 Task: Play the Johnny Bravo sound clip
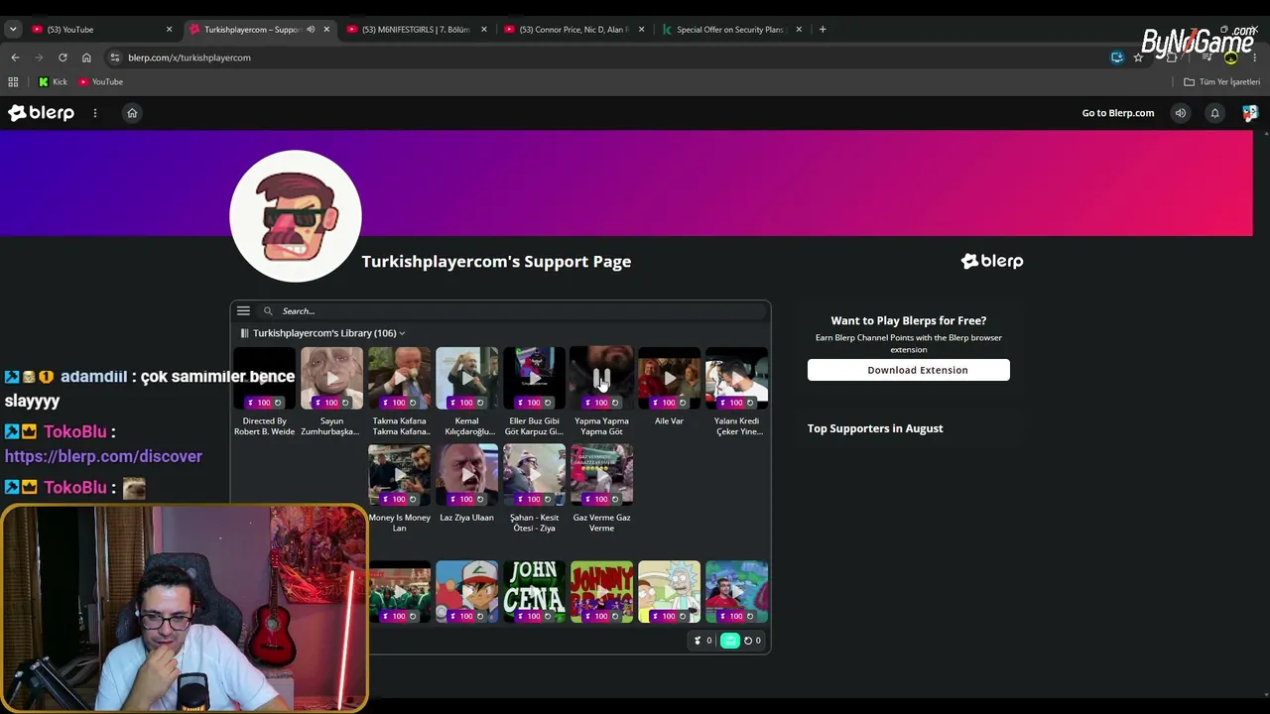coord(601,592)
